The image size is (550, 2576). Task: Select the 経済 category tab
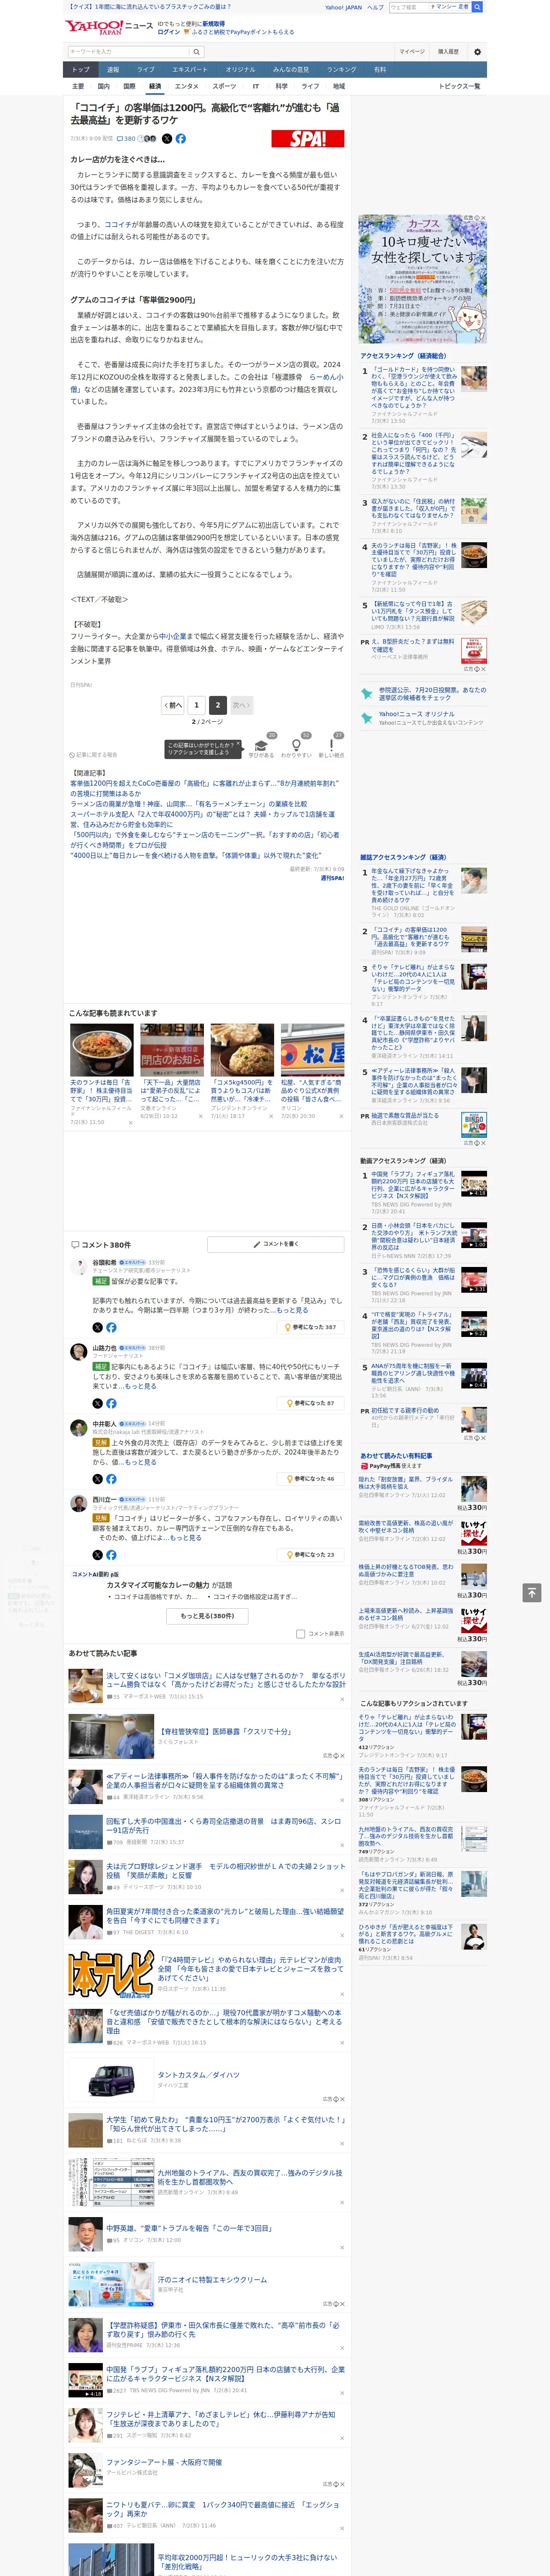click(x=155, y=87)
